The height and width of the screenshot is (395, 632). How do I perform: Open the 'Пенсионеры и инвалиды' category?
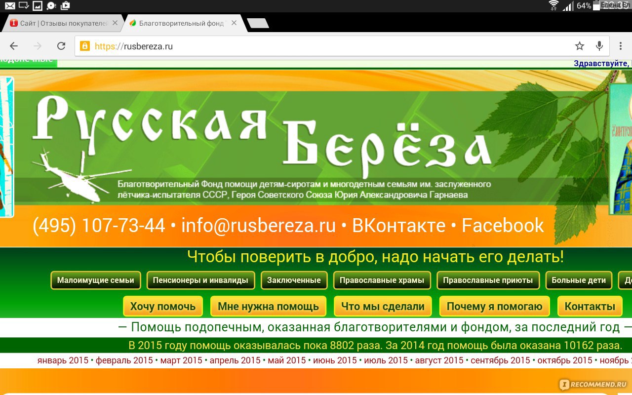200,280
